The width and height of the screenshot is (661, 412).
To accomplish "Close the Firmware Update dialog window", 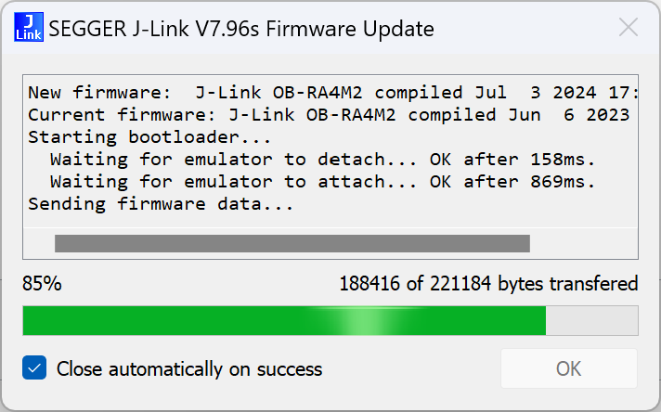I will click(629, 28).
